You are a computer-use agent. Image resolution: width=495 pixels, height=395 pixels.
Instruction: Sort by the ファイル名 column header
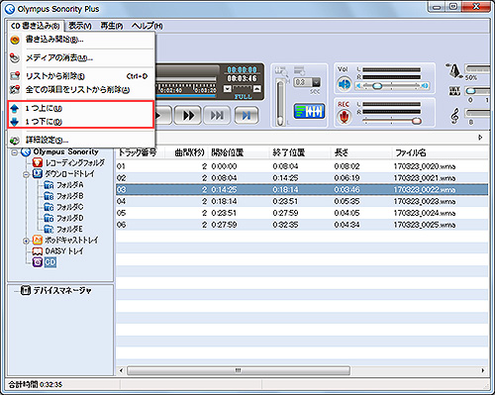pos(441,152)
